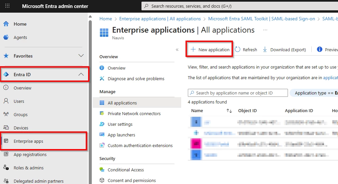338x184 pixels.
Task: Click the pink application thumbnail in list
Action: (196, 144)
